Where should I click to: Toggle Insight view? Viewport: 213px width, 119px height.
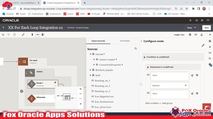tap(179, 35)
